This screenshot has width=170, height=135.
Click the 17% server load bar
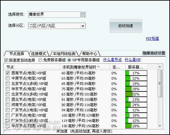136,73
